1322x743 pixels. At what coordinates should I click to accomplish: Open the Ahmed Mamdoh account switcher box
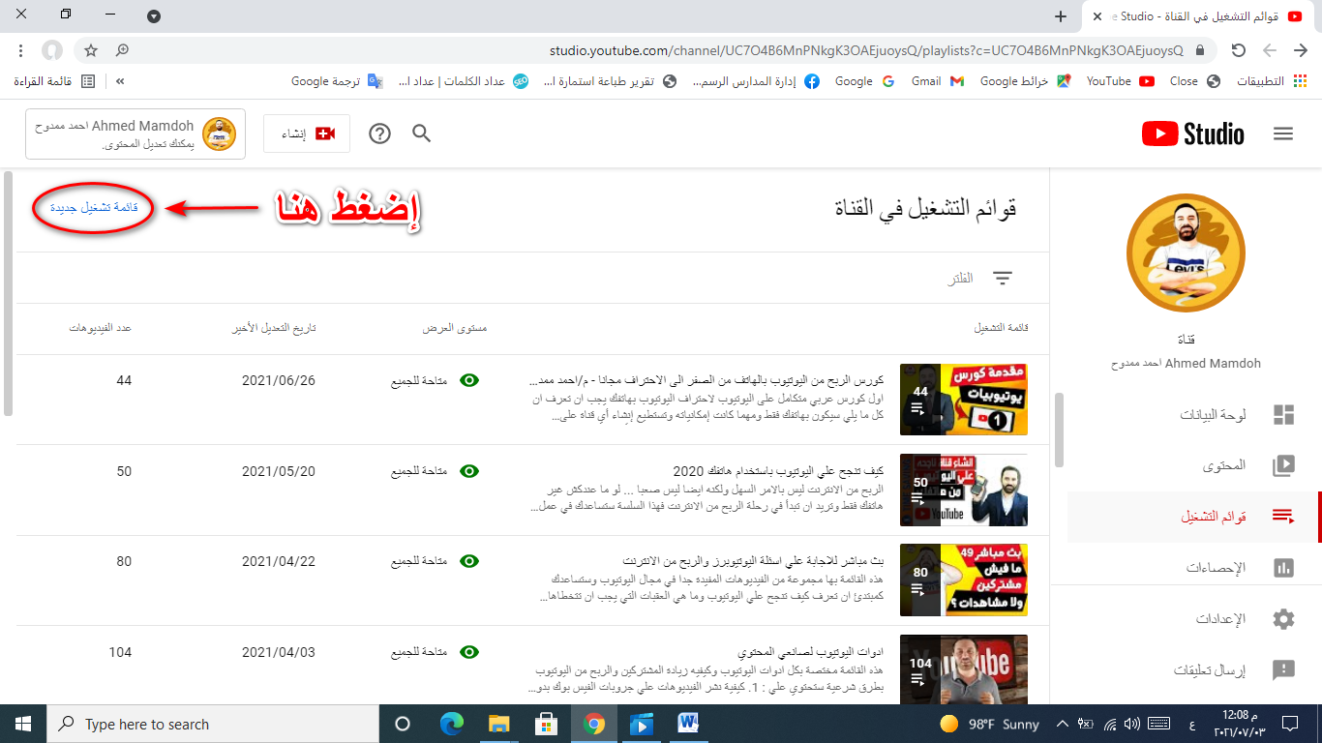[135, 134]
